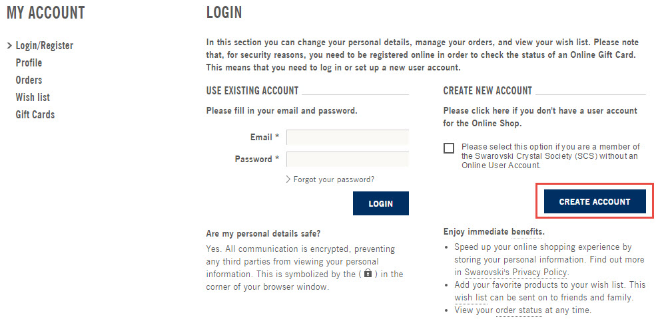This screenshot has width=660, height=323.
Task: Tick the Swarovski Crystal Society member checkbox
Action: tap(449, 148)
